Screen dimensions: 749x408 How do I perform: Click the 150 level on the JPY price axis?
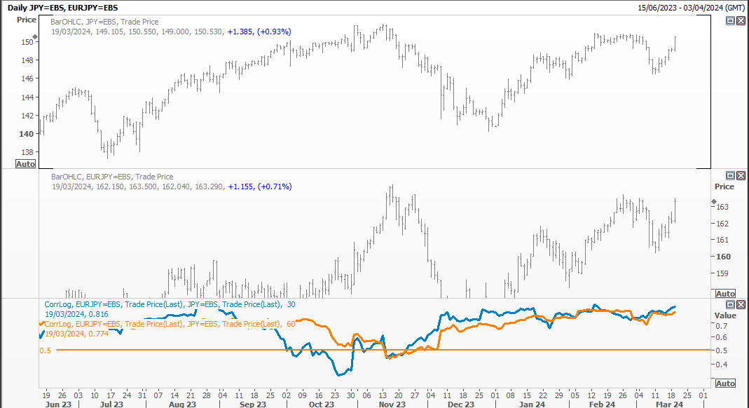[27, 42]
